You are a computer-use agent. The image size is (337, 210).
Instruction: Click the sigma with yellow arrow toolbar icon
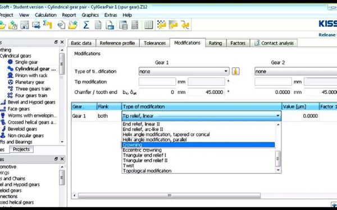48,25
